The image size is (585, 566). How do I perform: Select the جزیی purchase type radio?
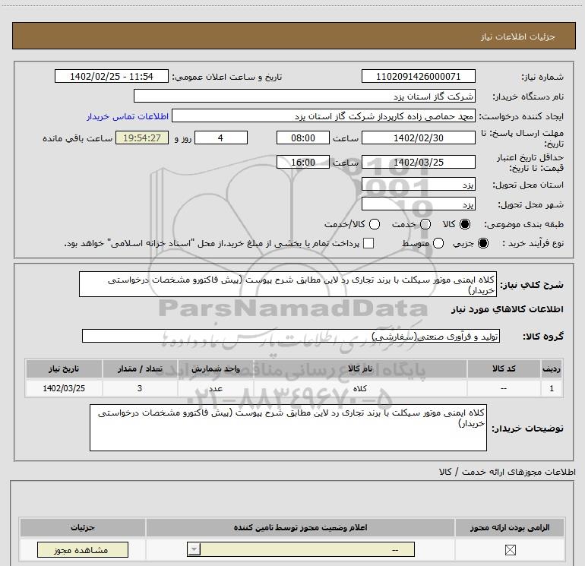[x=483, y=243]
